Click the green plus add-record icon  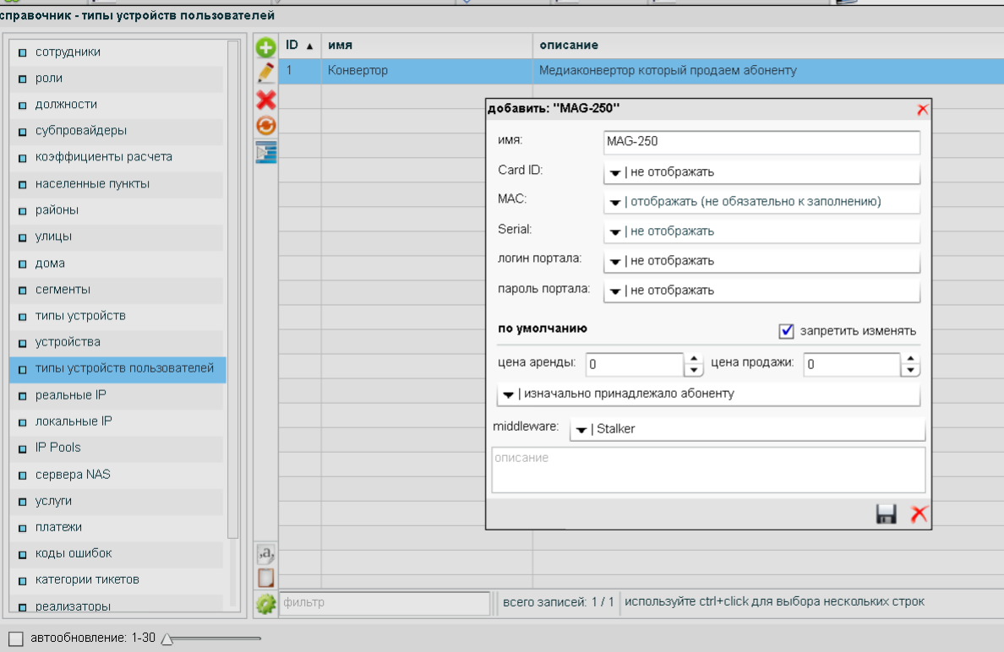click(x=266, y=47)
